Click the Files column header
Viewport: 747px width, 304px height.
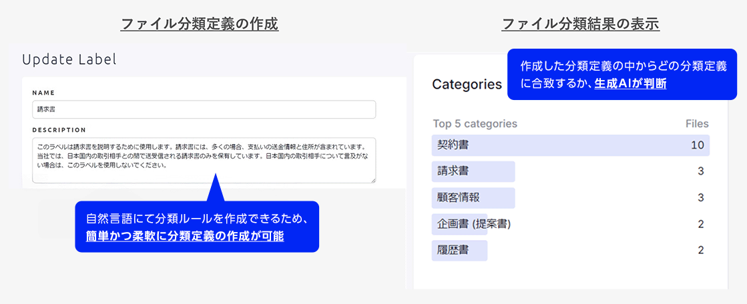[697, 124]
